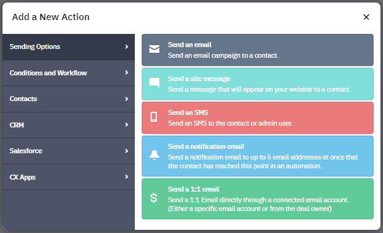Select the Sending Options category
Image resolution: width=383 pixels, height=233 pixels.
69,47
